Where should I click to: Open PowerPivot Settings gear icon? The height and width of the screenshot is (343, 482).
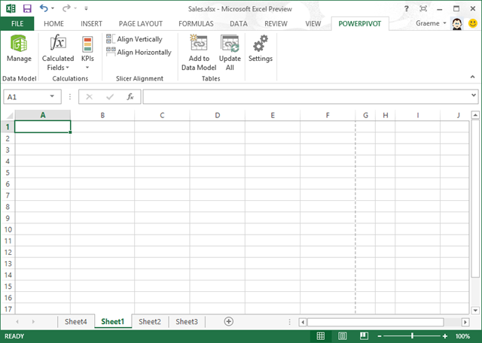pos(261,44)
